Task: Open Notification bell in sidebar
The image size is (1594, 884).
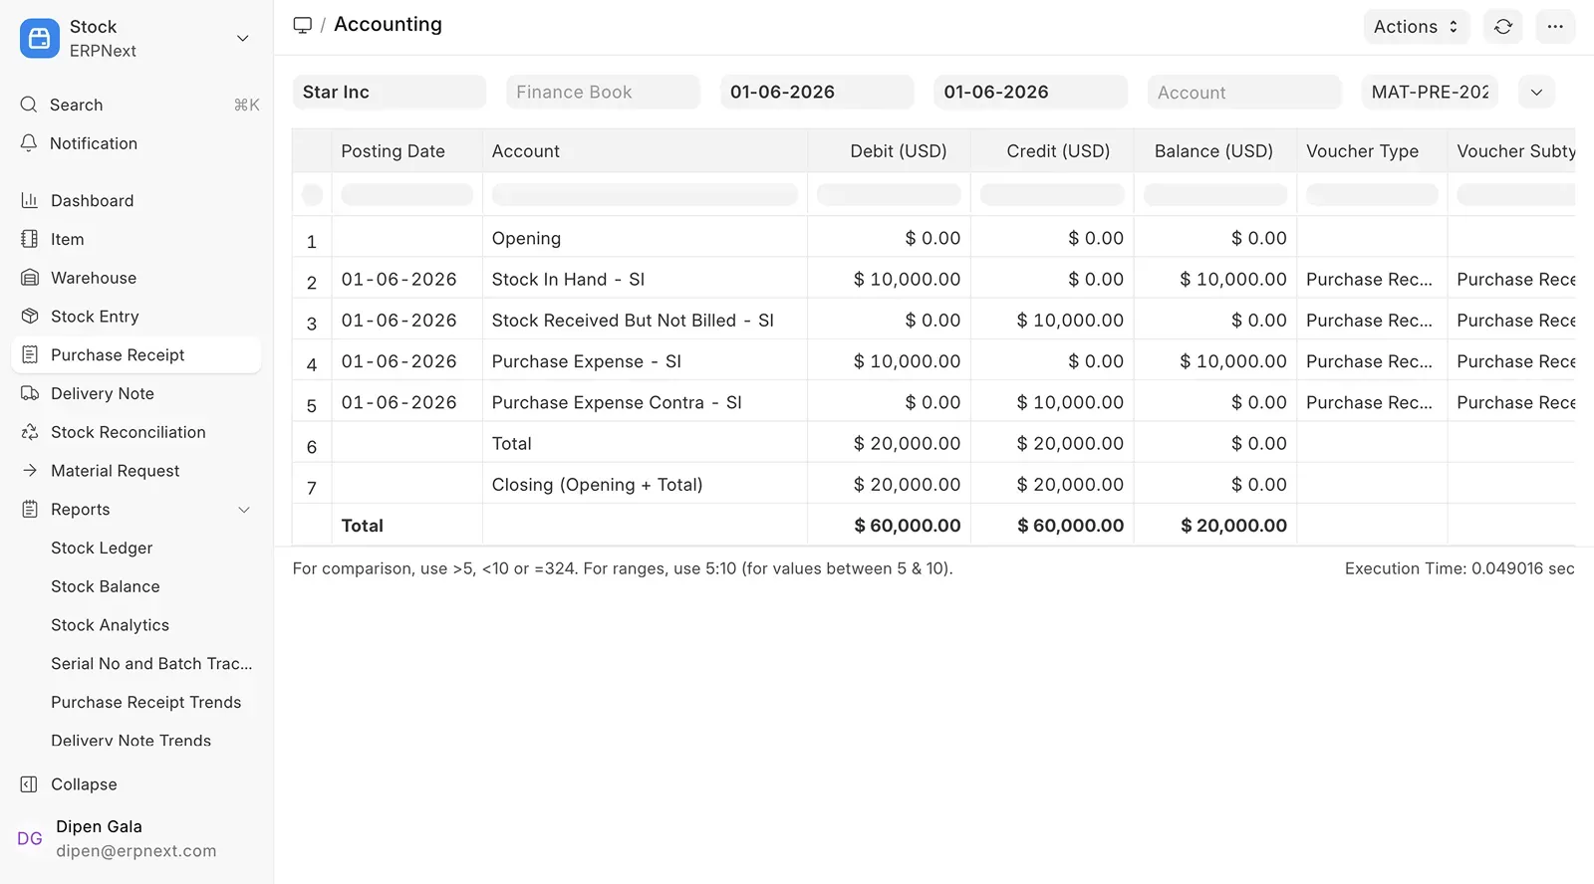Action: 93,143
